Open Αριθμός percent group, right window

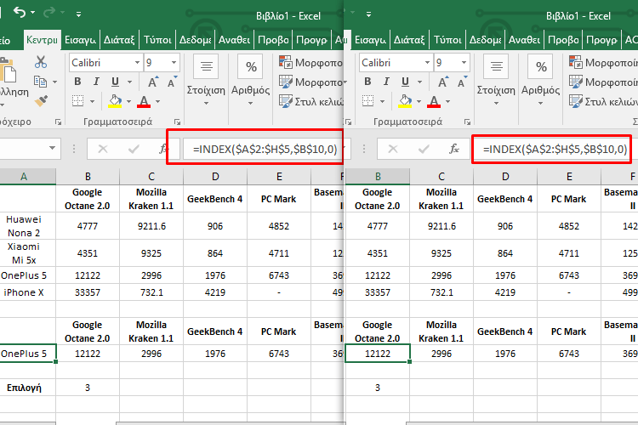click(x=541, y=82)
